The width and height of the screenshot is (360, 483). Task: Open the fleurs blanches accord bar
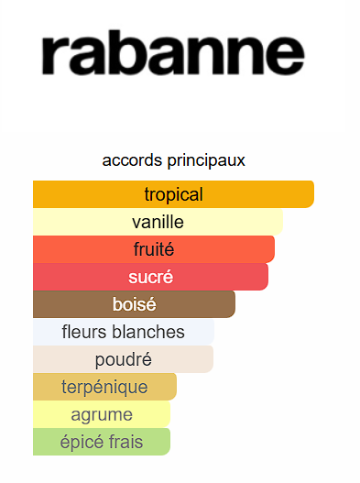pyautogui.click(x=124, y=332)
